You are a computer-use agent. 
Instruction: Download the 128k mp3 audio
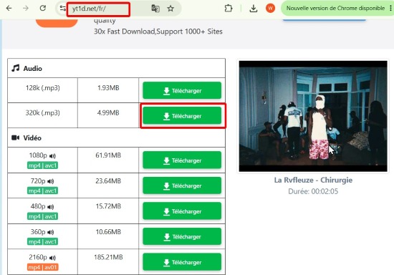[182, 90]
